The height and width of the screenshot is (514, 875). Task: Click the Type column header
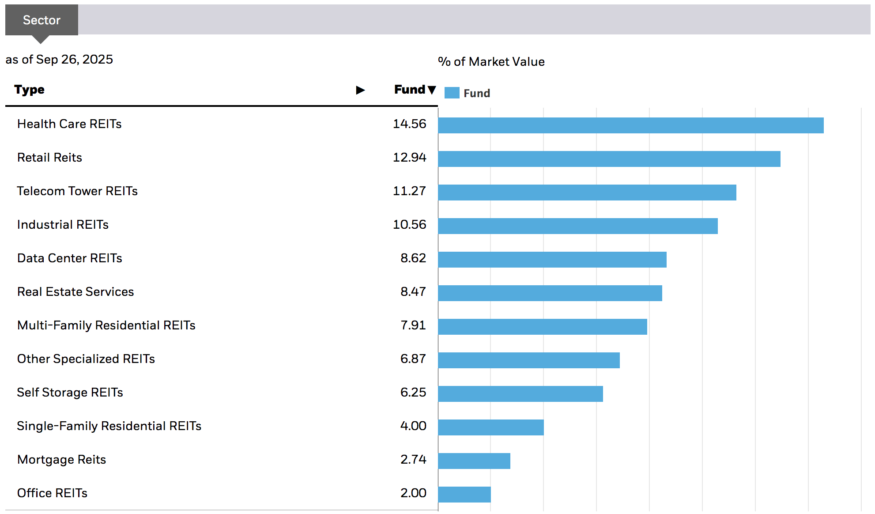[x=29, y=90]
